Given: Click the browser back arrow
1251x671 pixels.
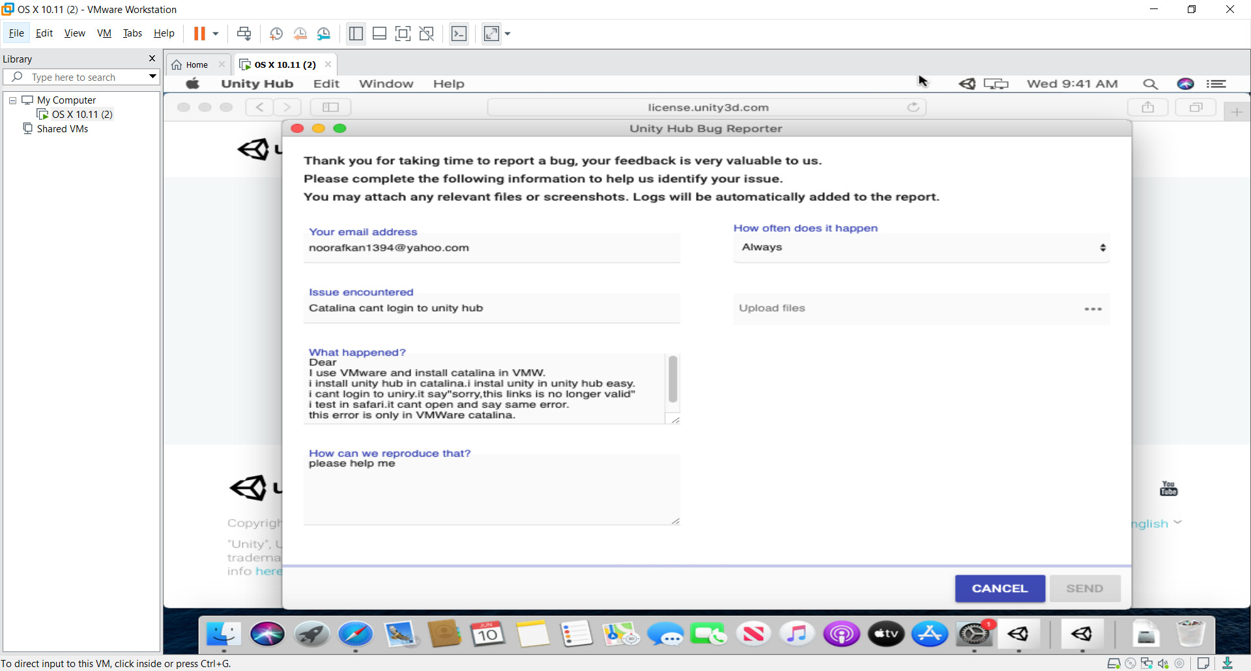Looking at the screenshot, I should coord(259,107).
